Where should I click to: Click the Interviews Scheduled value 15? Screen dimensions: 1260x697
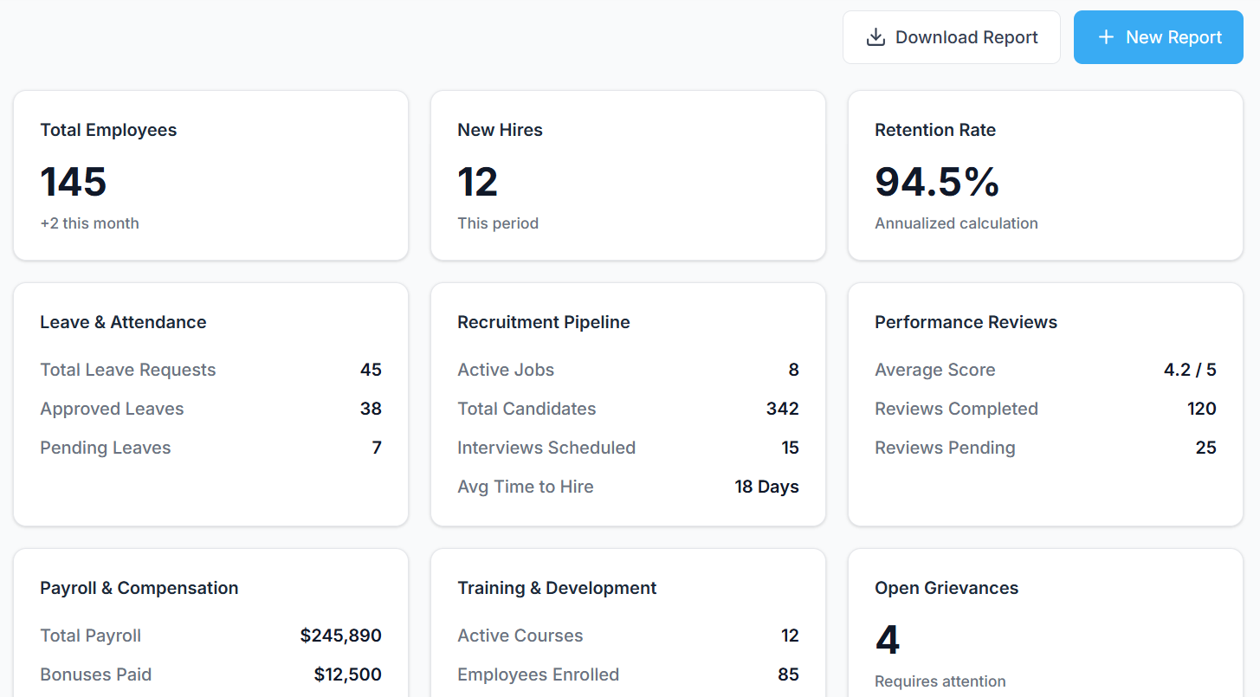pyautogui.click(x=790, y=448)
